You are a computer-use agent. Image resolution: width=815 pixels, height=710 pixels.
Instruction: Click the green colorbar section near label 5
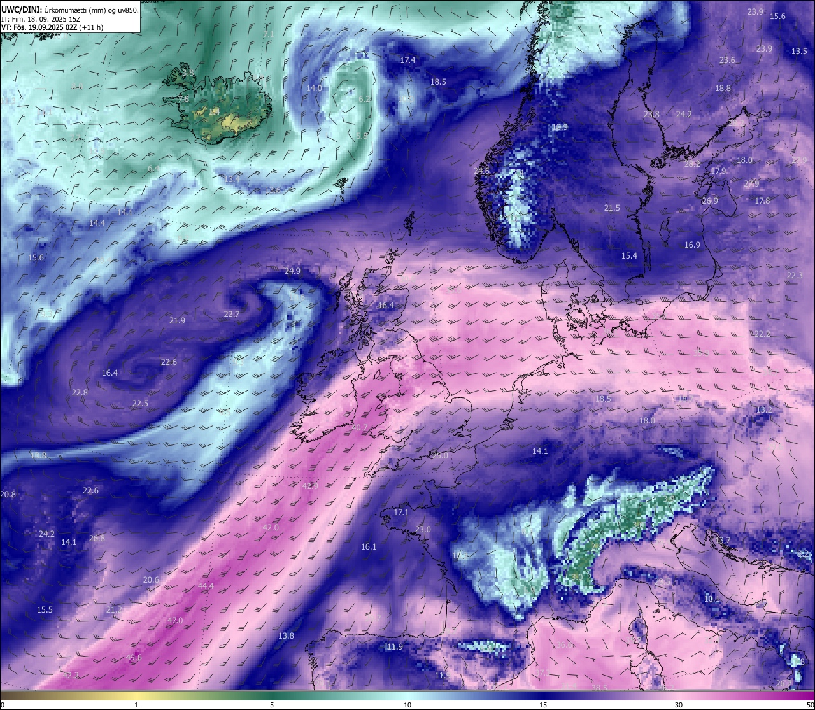pos(272,695)
